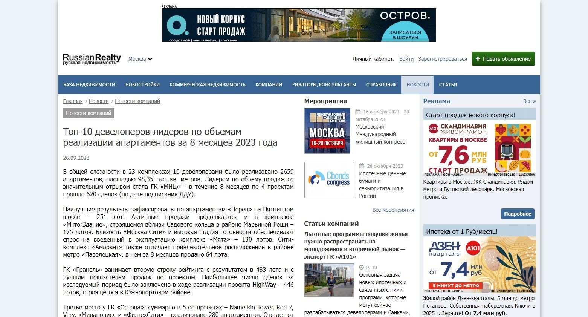Open the Москва city dropdown

click(140, 59)
